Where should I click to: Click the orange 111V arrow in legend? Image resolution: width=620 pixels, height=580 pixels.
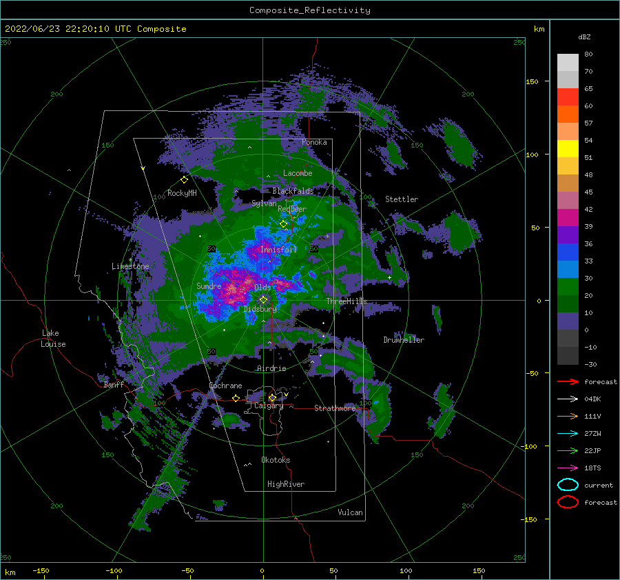coord(568,416)
